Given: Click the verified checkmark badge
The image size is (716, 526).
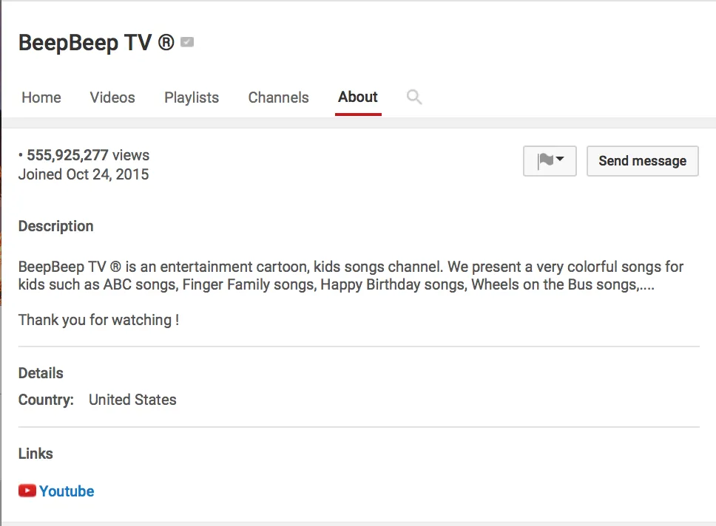Looking at the screenshot, I should [187, 42].
